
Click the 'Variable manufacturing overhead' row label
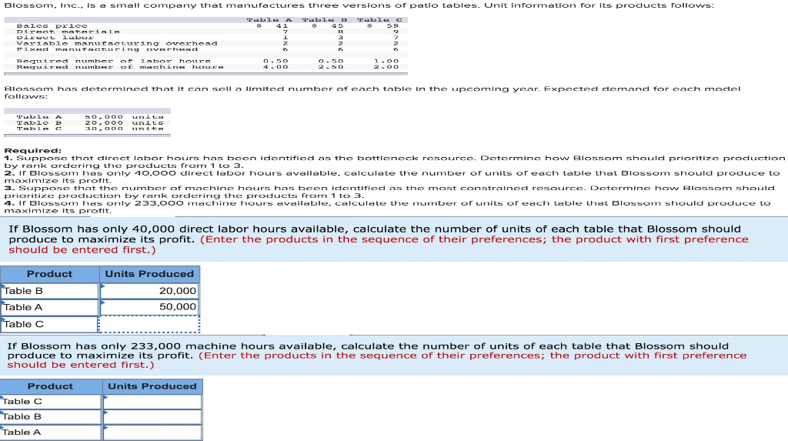click(x=117, y=43)
